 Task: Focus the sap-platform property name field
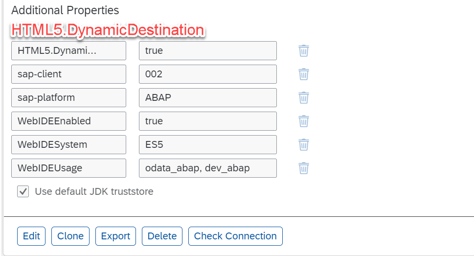coord(68,97)
